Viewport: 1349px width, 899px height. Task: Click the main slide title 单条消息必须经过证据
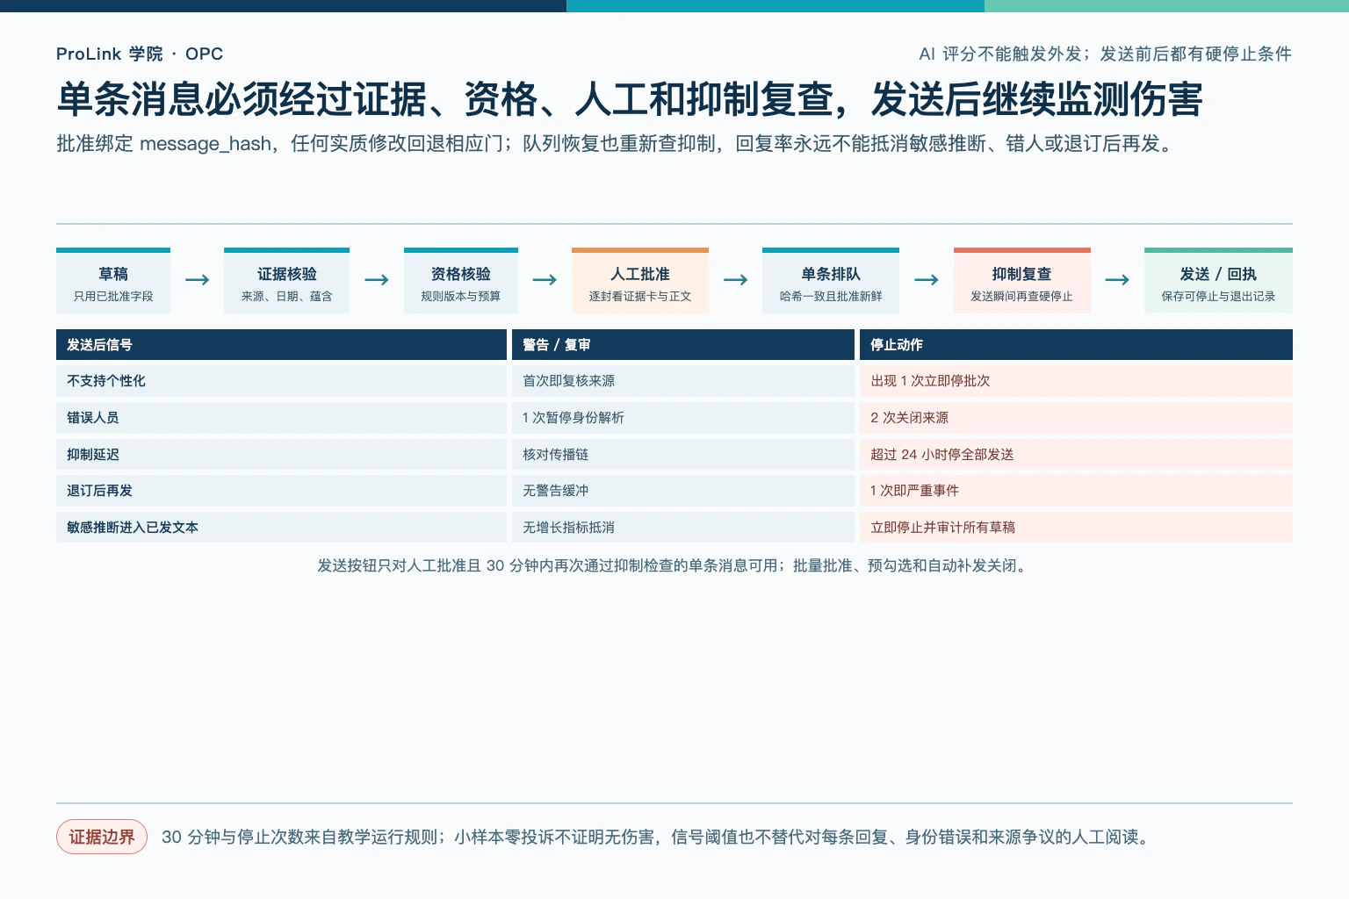630,99
